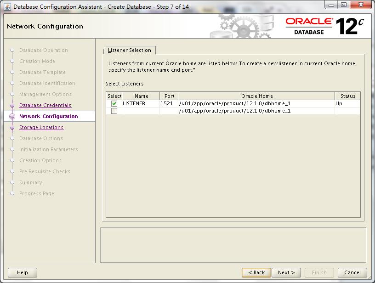Check the empty second listener row checkbox
Image resolution: width=375 pixels, height=283 pixels.
pos(114,111)
